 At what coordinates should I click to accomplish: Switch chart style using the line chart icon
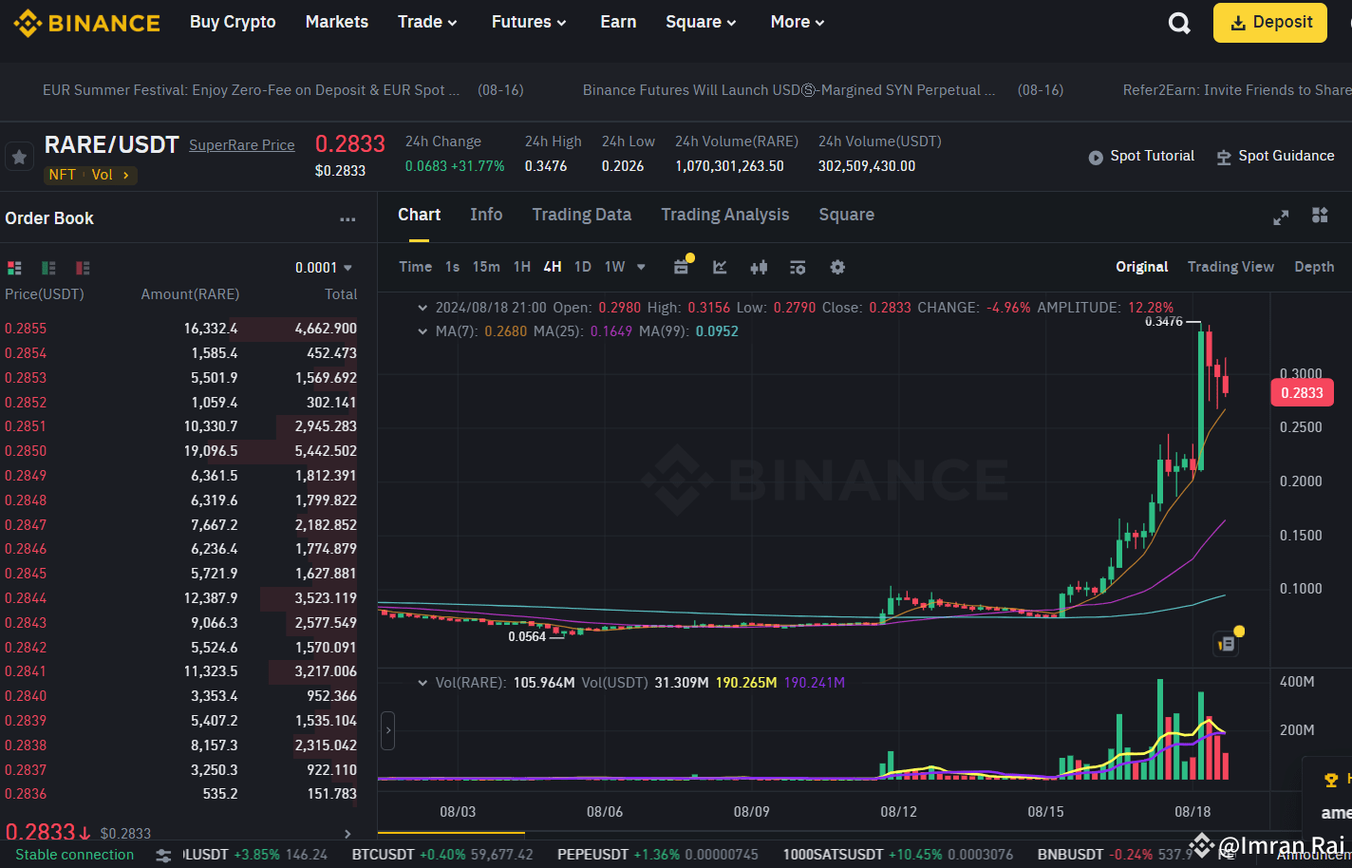coord(720,268)
